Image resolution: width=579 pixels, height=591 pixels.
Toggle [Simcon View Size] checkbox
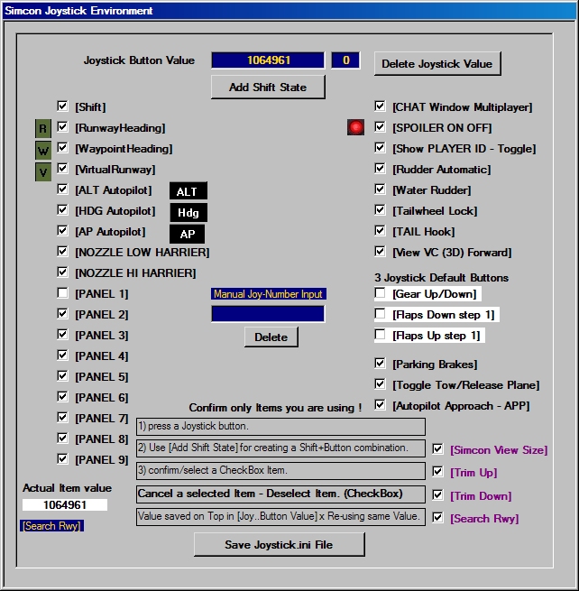[x=437, y=449]
